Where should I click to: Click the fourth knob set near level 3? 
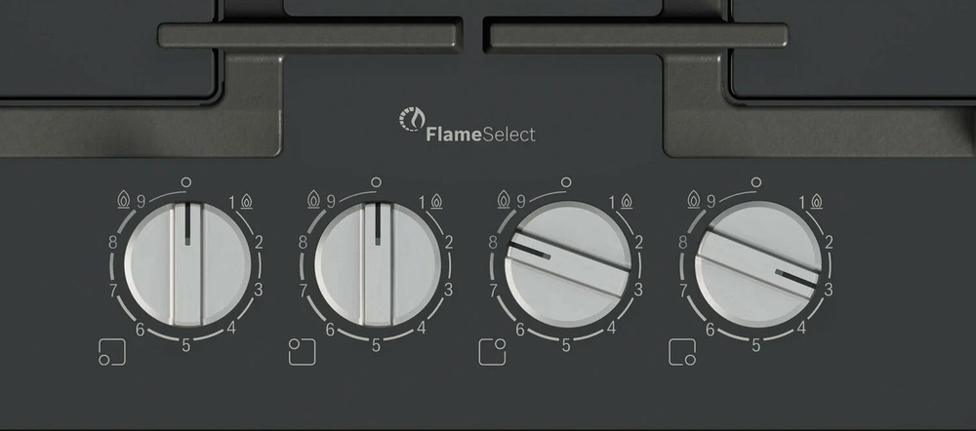click(758, 263)
